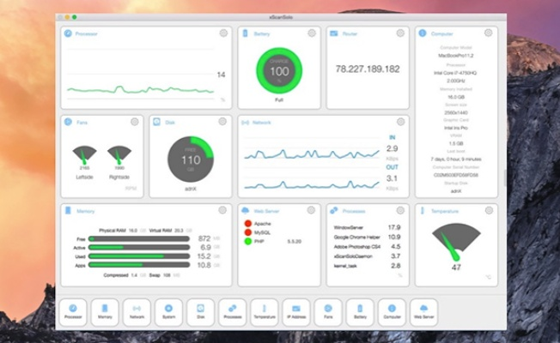Open settings gear on Processor panel
Screen dimensions: 560x343
point(223,33)
